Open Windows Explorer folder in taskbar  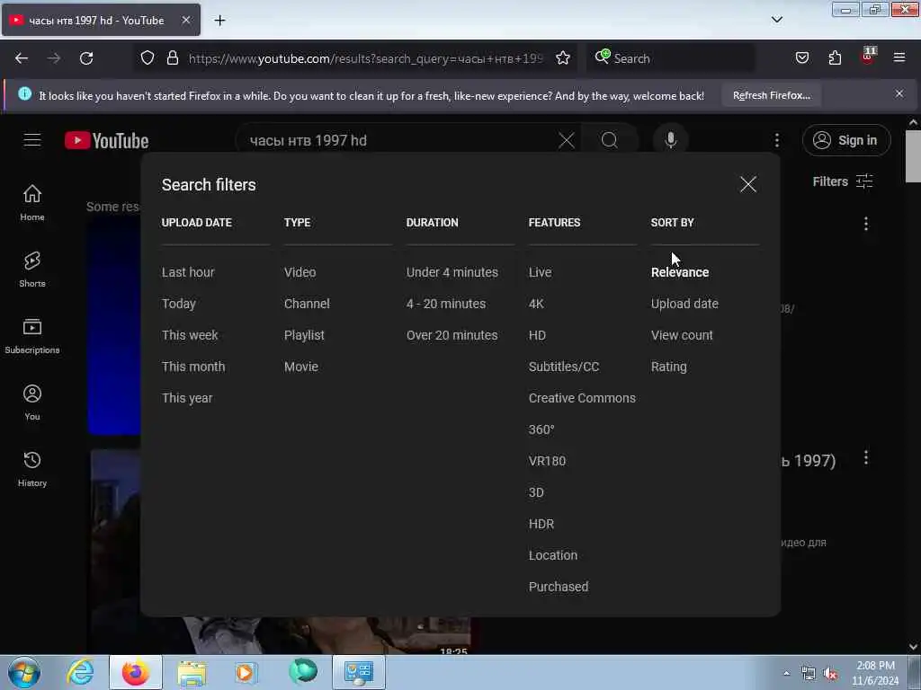(192, 672)
